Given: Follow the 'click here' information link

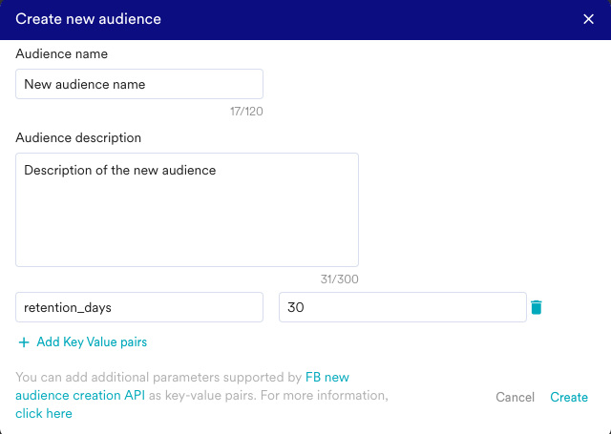Looking at the screenshot, I should (x=44, y=414).
